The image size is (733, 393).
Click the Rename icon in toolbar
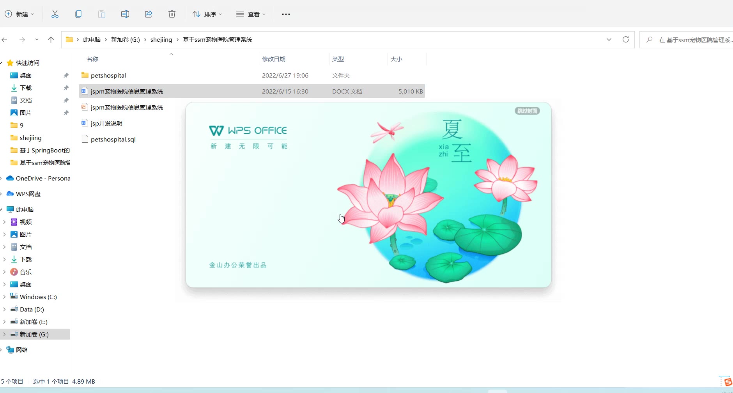pos(125,14)
